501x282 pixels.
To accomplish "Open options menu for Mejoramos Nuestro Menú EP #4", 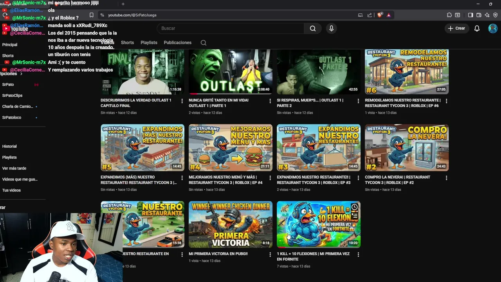I will point(270,178).
